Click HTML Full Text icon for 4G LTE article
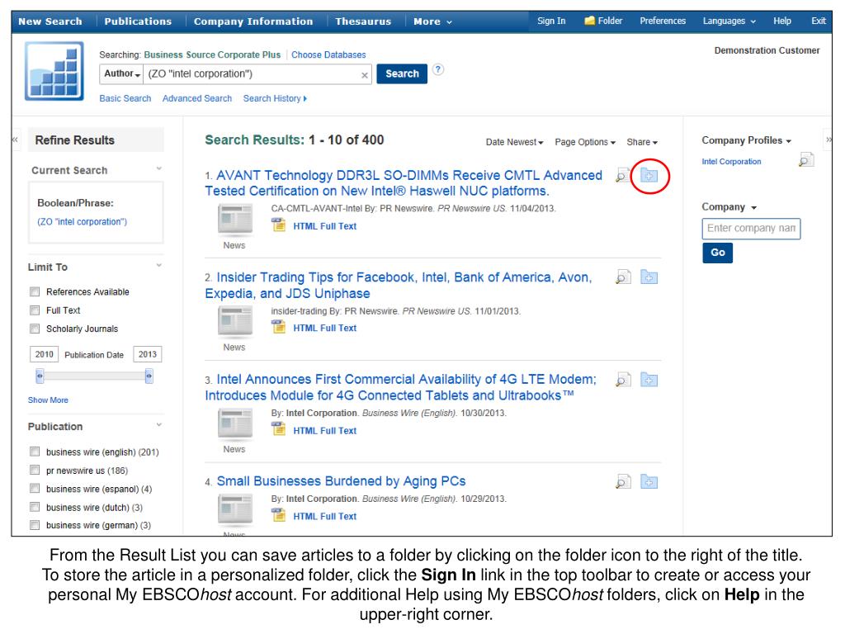The width and height of the screenshot is (845, 634). [279, 429]
